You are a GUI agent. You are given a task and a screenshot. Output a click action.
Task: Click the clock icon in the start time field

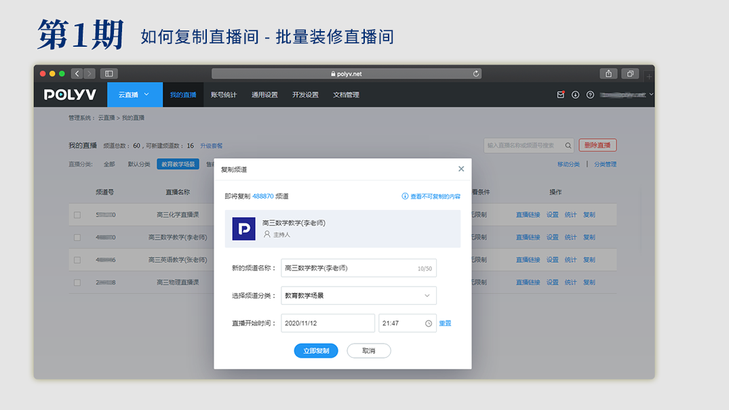[x=429, y=323]
